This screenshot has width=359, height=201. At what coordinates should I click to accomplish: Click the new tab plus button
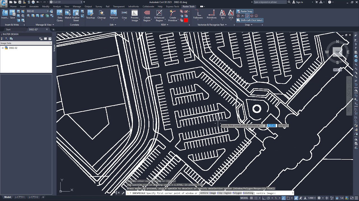[x=53, y=30]
